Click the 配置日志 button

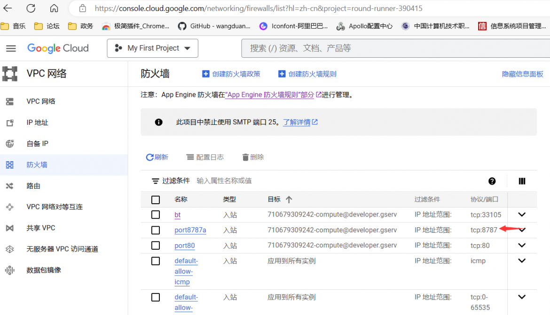(x=205, y=157)
